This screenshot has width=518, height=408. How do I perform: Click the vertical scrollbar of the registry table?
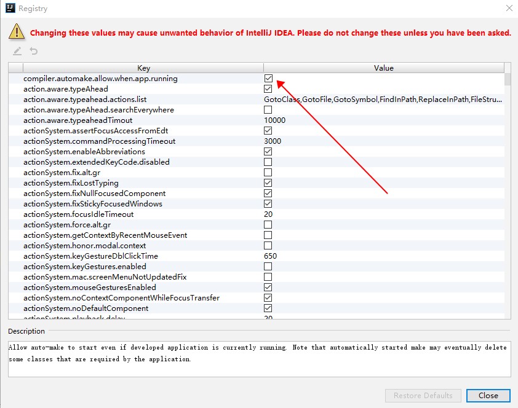coord(508,184)
